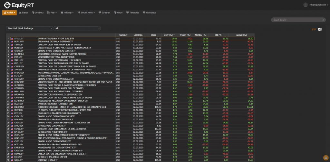Click US flag icon beside YINN:USY
Image resolution: width=330 pixels, height=162 pixels.
12,45
